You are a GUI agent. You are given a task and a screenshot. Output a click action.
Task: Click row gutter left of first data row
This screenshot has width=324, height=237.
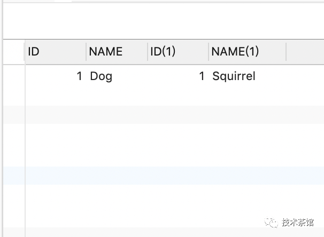point(14,76)
